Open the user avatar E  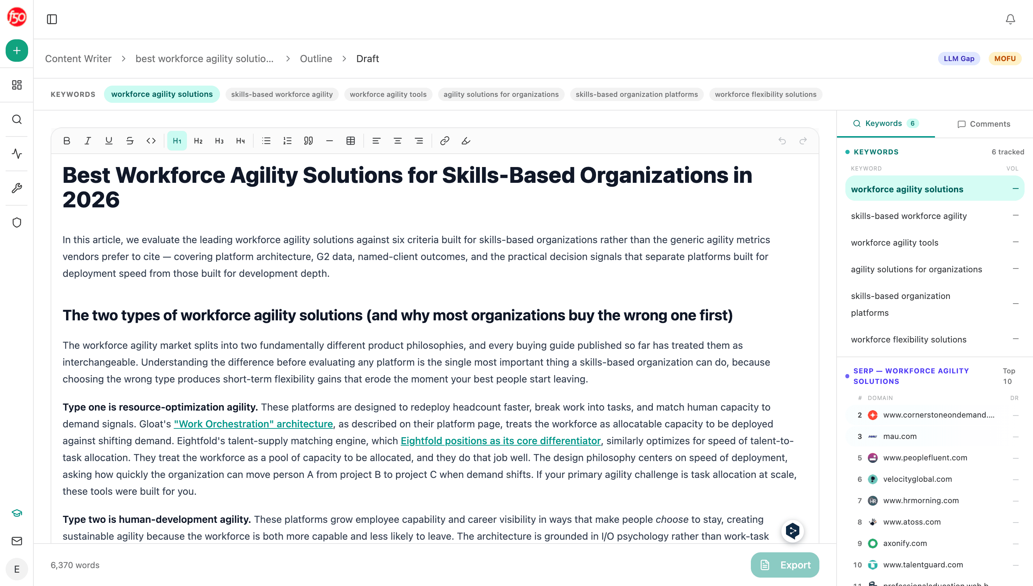pyautogui.click(x=17, y=569)
